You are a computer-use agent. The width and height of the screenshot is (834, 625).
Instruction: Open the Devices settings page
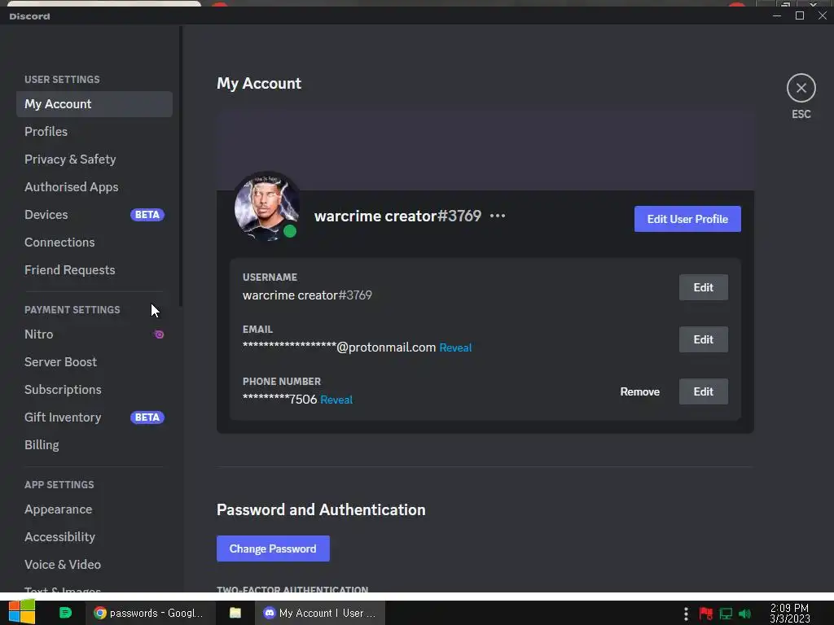click(94, 215)
